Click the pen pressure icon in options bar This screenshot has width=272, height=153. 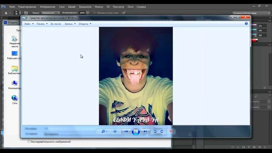[124, 13]
